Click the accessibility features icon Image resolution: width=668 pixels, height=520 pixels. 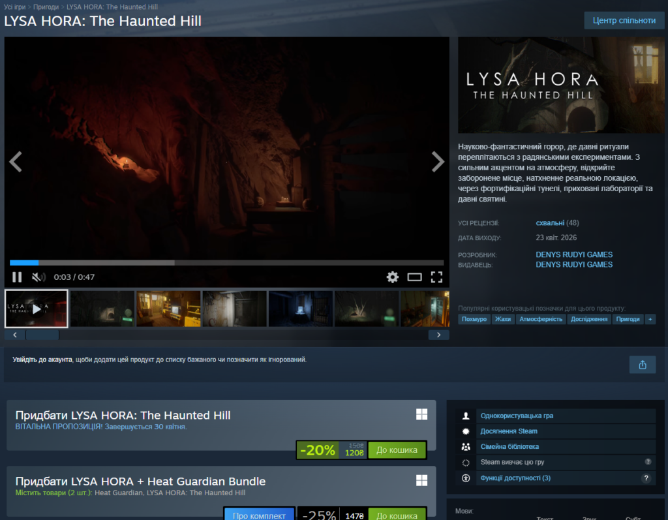pos(466,478)
